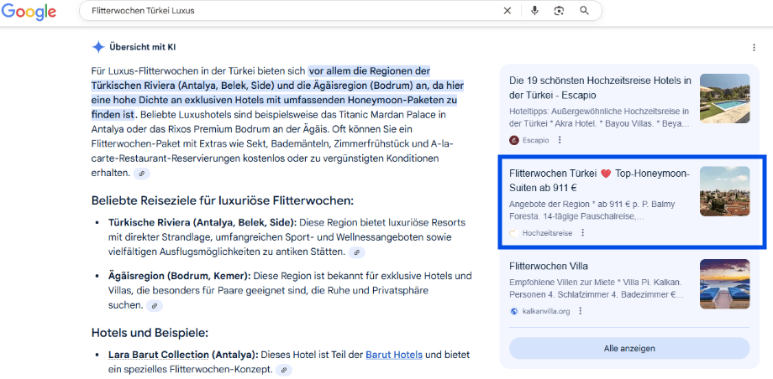Screen dimensions: 773x379
Task: Open source link chip after 'Flitterwochen-Konzept.'
Action: click(283, 370)
